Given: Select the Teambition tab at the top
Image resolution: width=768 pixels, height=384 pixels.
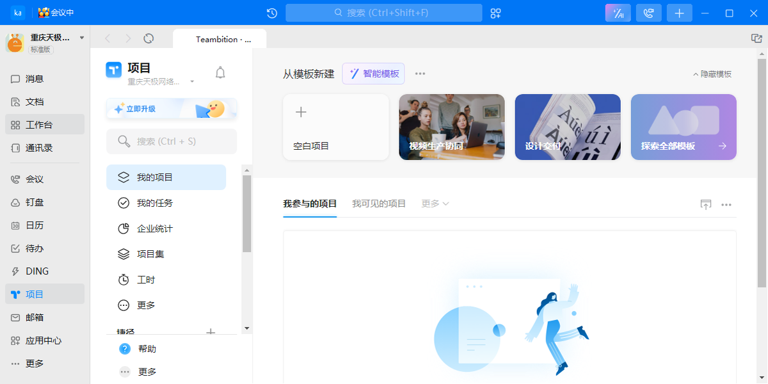Looking at the screenshot, I should pyautogui.click(x=220, y=38).
